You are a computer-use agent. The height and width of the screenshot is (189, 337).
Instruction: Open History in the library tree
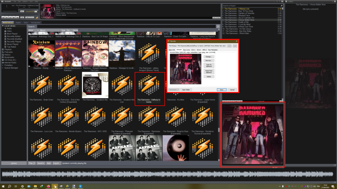[x=6, y=55]
